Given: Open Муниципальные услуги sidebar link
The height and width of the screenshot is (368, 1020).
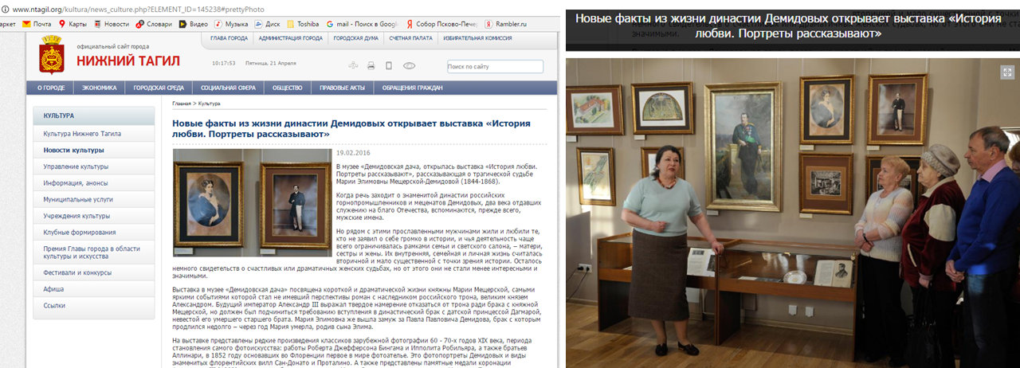Looking at the screenshot, I should (x=94, y=199).
